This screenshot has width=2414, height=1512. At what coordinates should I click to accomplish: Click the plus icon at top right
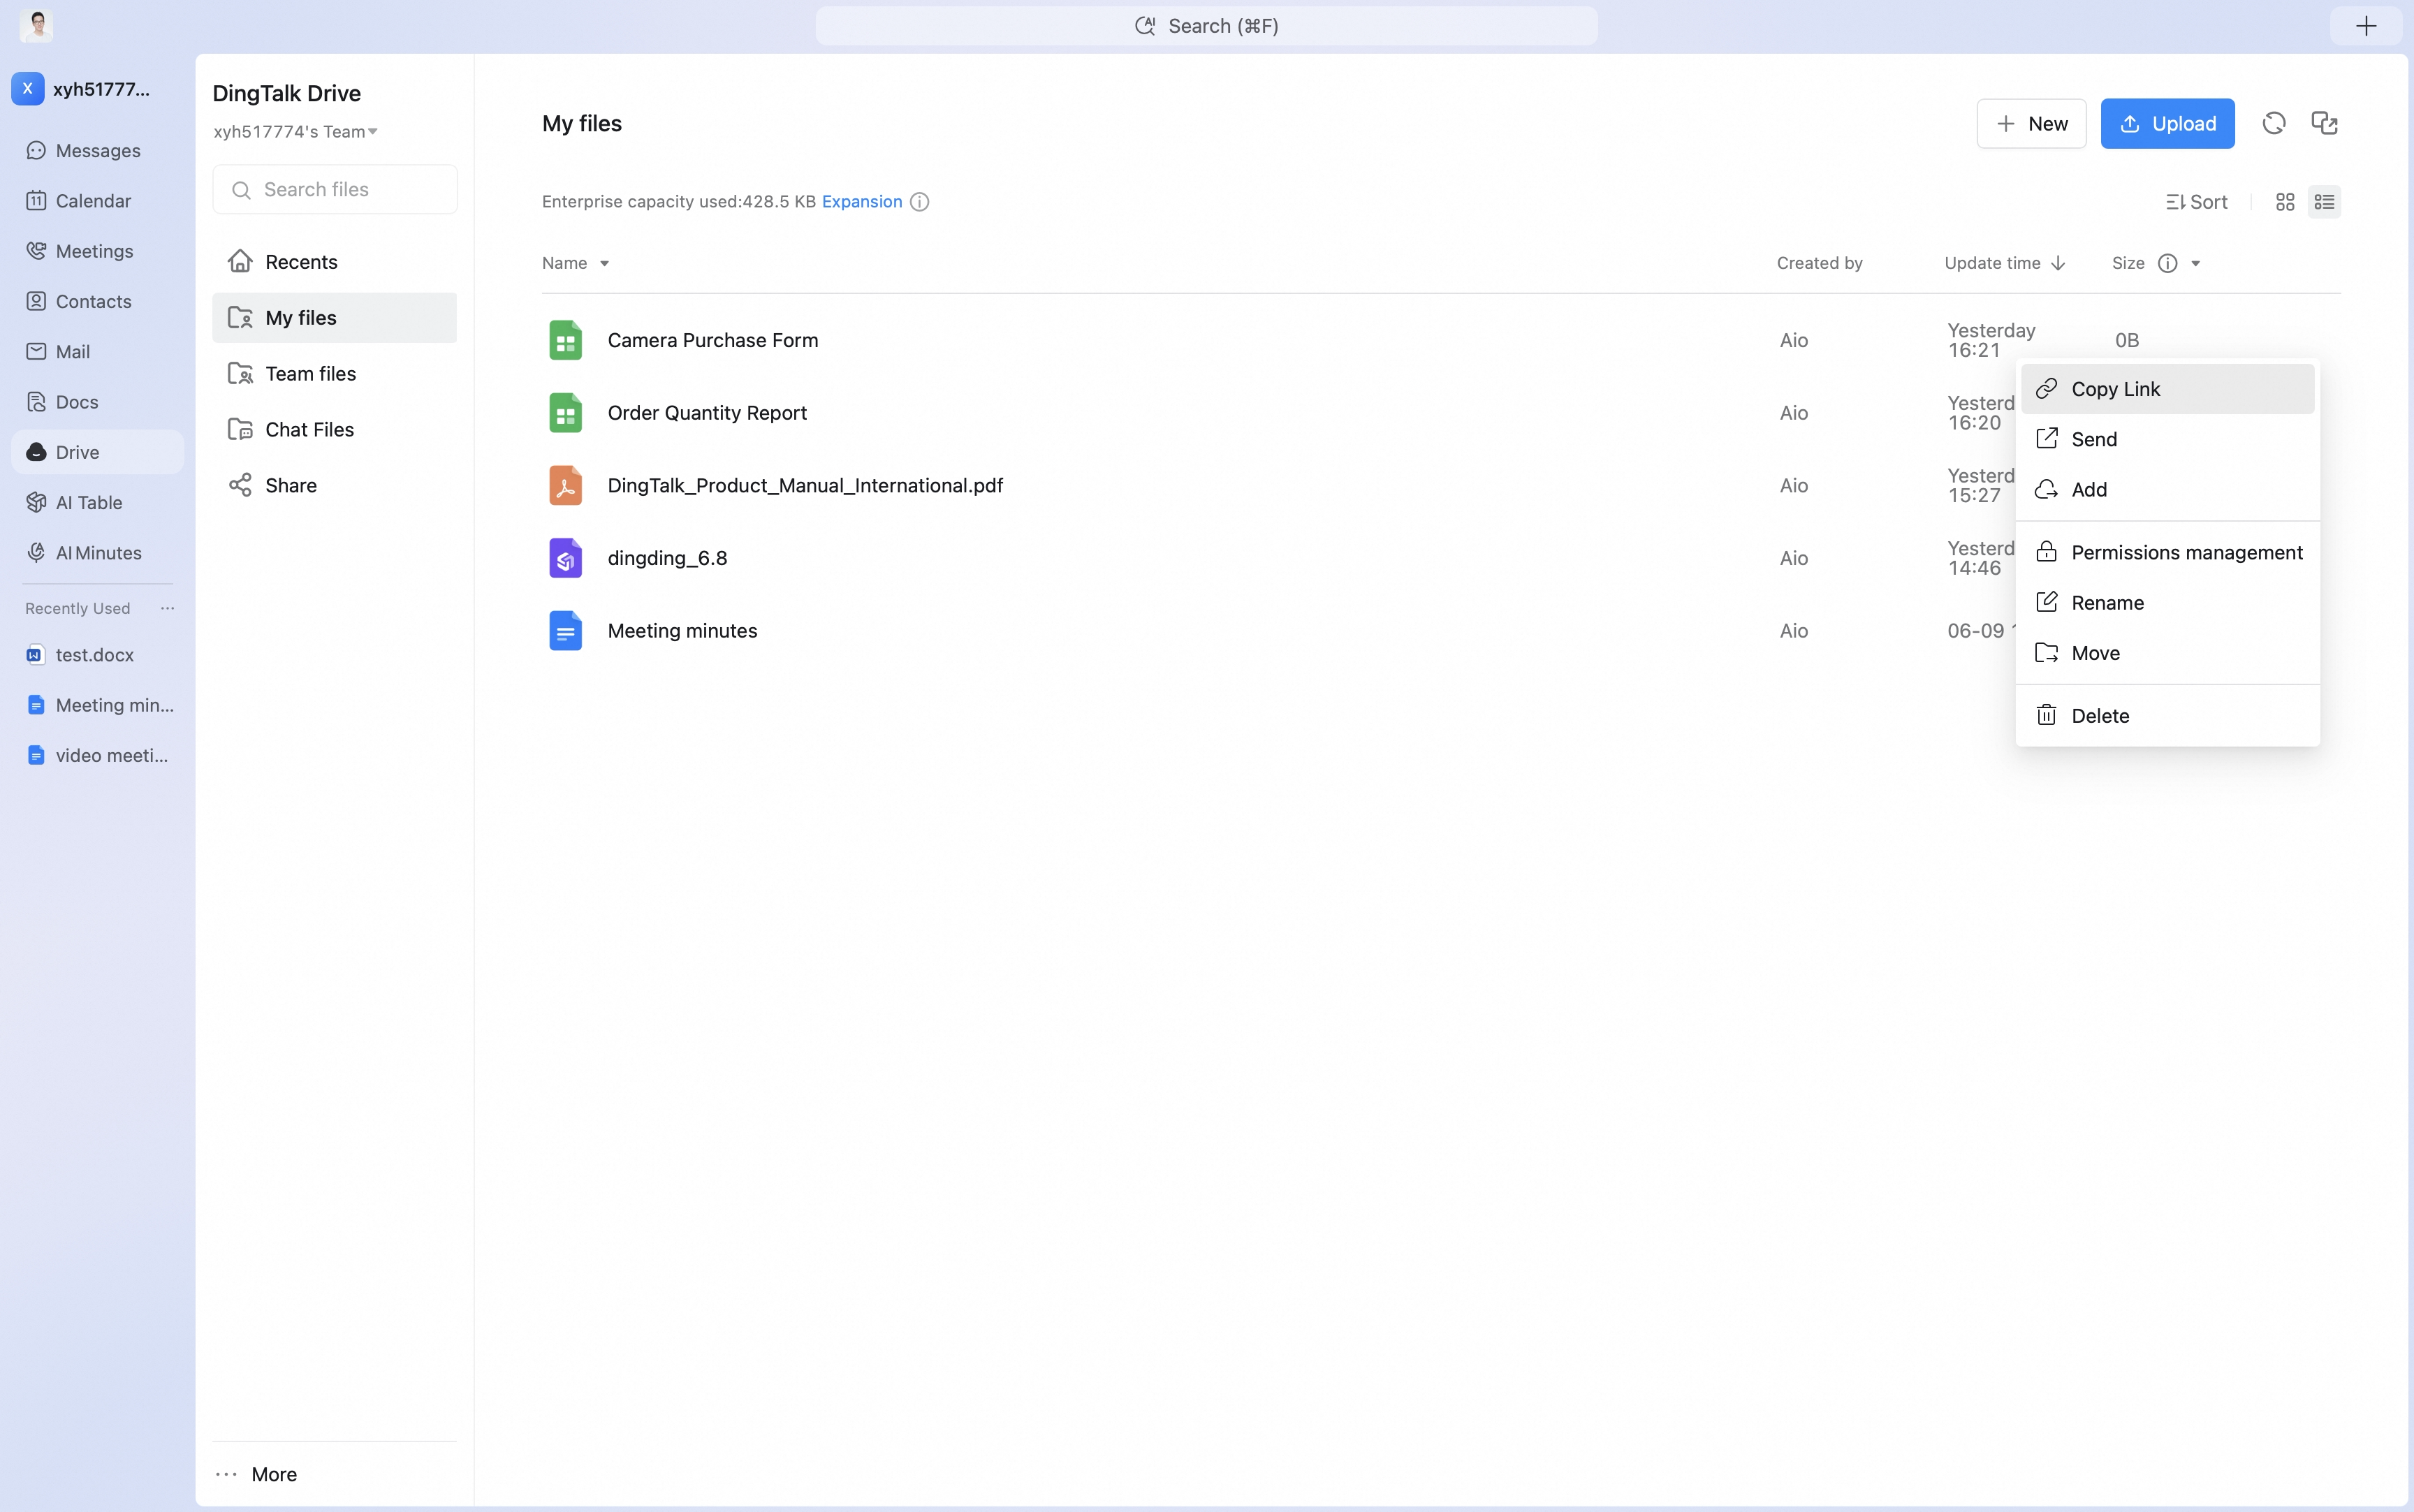[x=2365, y=26]
